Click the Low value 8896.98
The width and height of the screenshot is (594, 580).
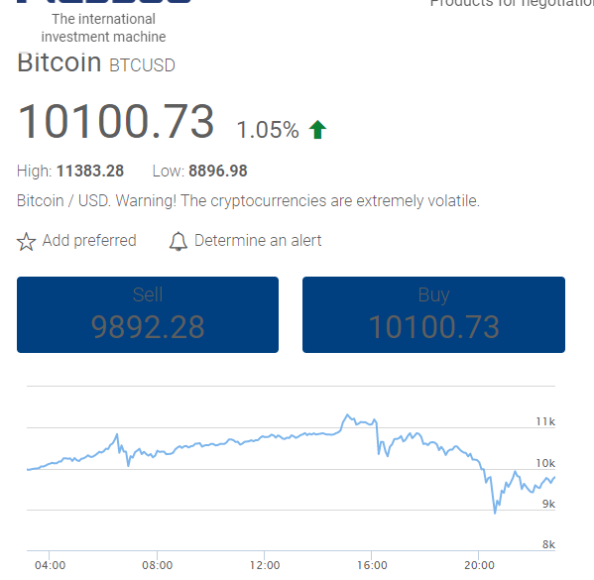coord(218,171)
